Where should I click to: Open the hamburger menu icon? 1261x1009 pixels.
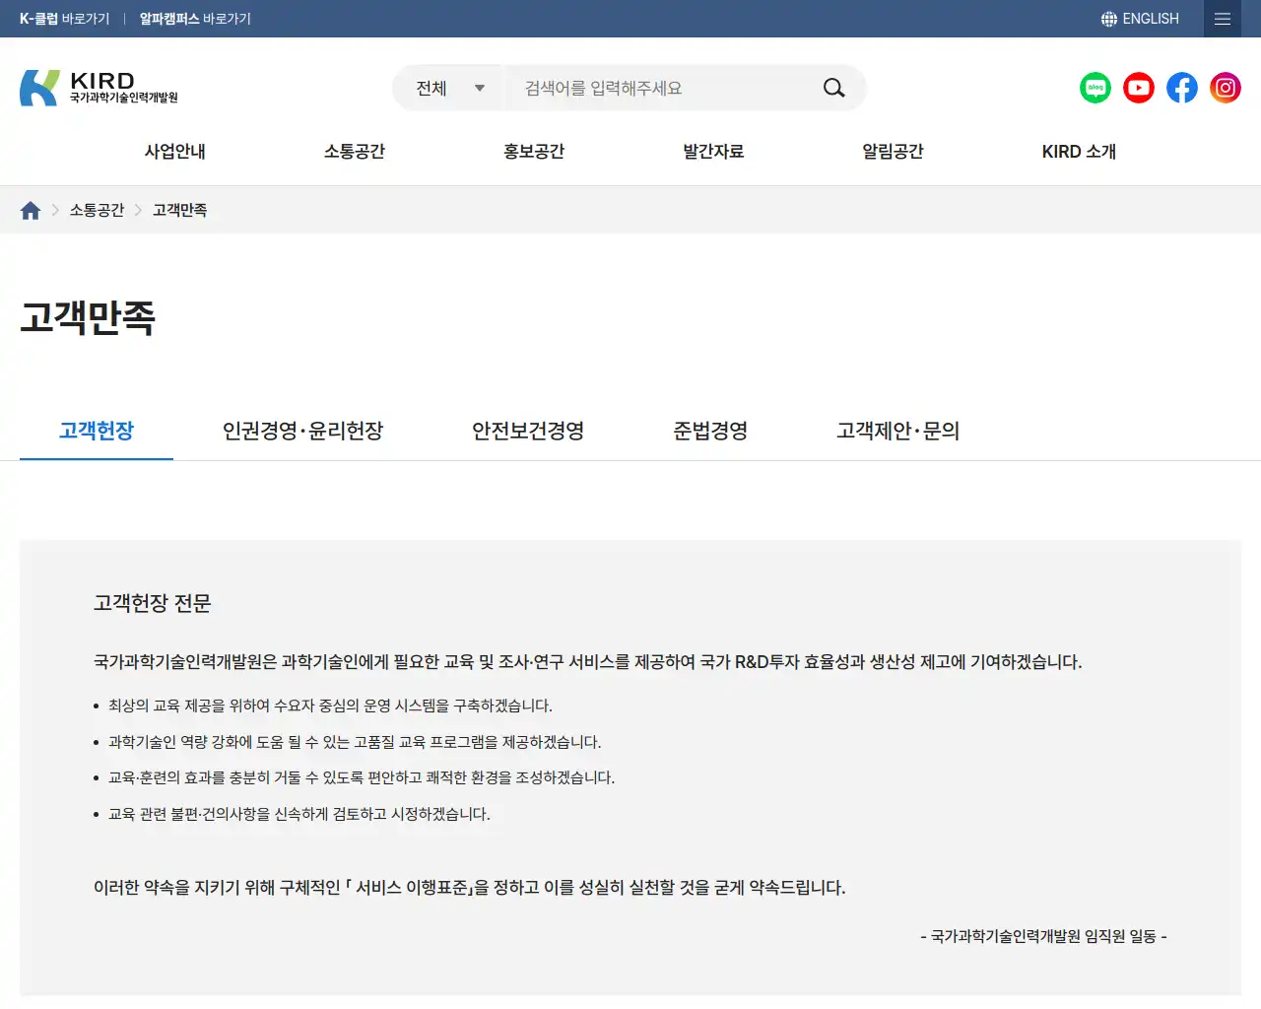(1223, 19)
